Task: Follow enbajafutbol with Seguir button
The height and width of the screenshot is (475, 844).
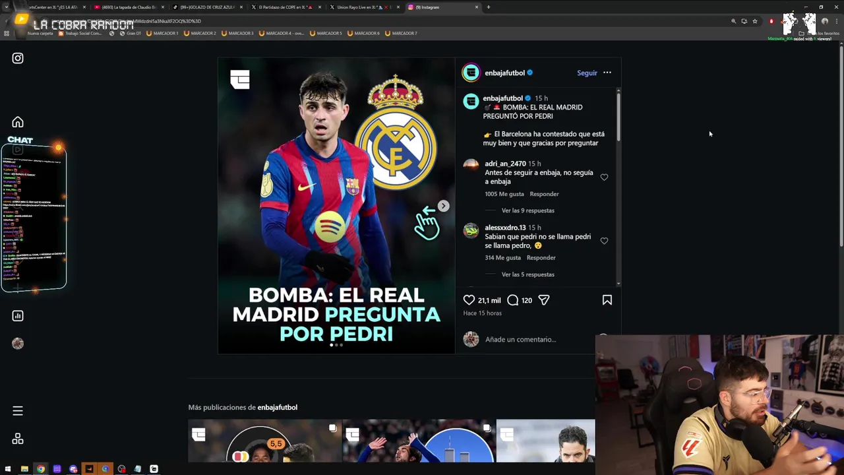Action: 587,73
